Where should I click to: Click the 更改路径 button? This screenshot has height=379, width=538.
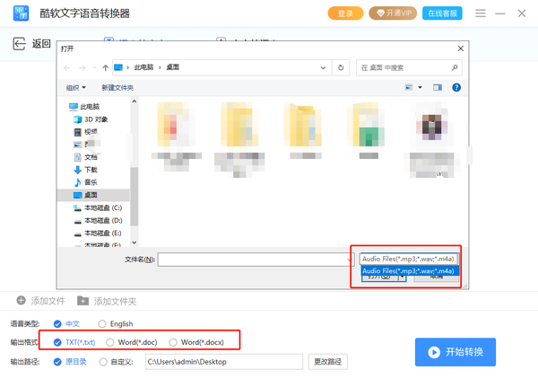328,362
